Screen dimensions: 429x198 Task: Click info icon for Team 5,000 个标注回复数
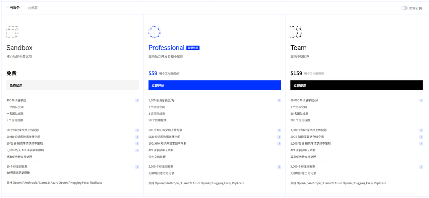pyautogui.click(x=421, y=167)
